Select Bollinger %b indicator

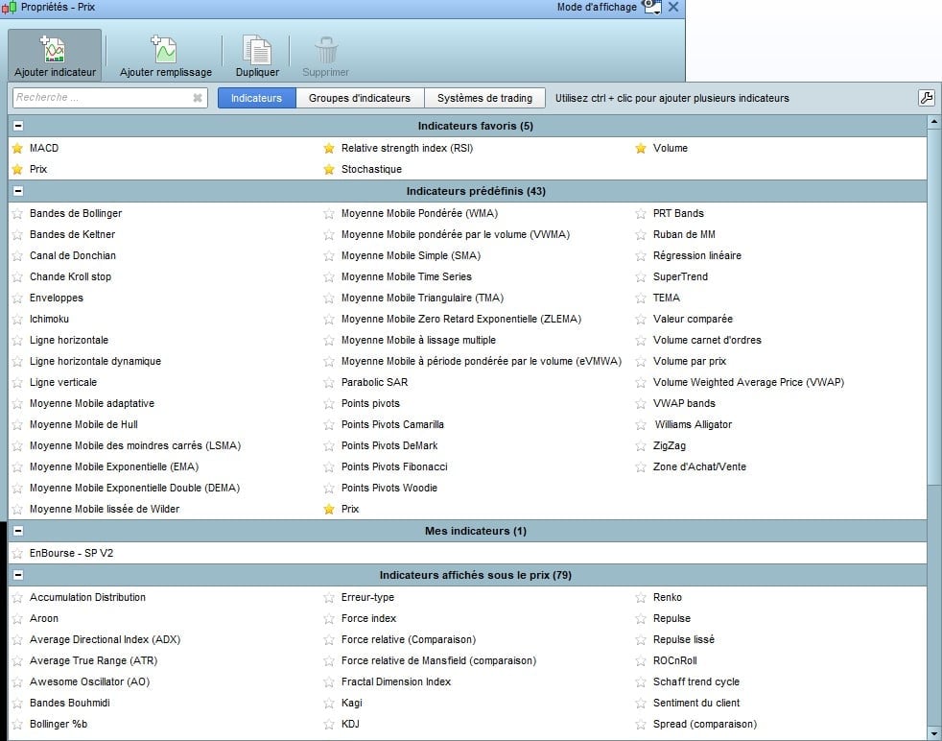59,724
